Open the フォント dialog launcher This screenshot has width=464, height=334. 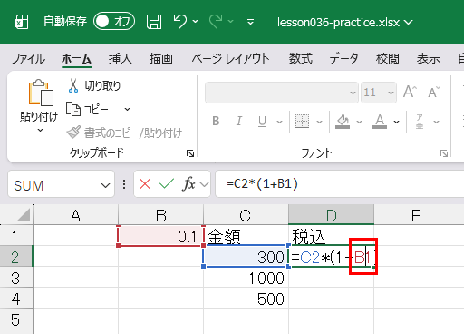pyautogui.click(x=444, y=153)
